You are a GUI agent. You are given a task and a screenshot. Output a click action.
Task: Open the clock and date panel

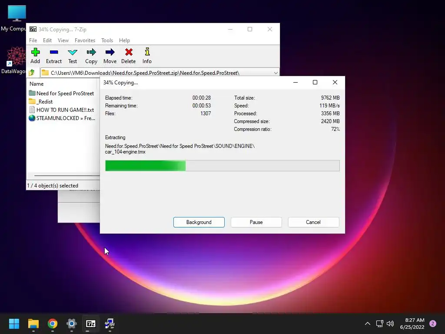tap(412, 324)
